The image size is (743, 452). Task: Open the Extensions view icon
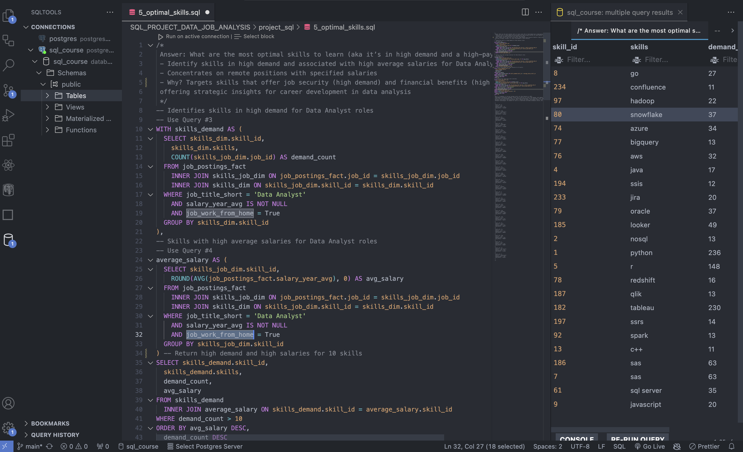pyautogui.click(x=9, y=140)
